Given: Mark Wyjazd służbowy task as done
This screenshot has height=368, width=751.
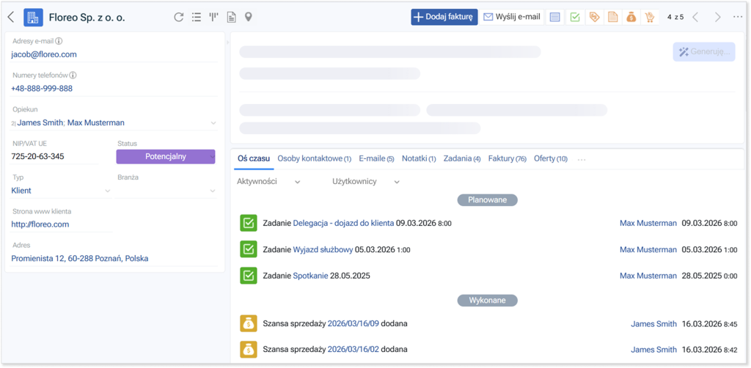Looking at the screenshot, I should 248,249.
